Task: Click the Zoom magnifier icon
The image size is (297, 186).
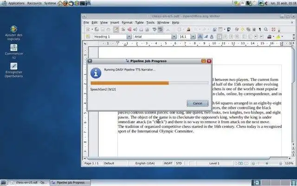Action: tap(266, 29)
